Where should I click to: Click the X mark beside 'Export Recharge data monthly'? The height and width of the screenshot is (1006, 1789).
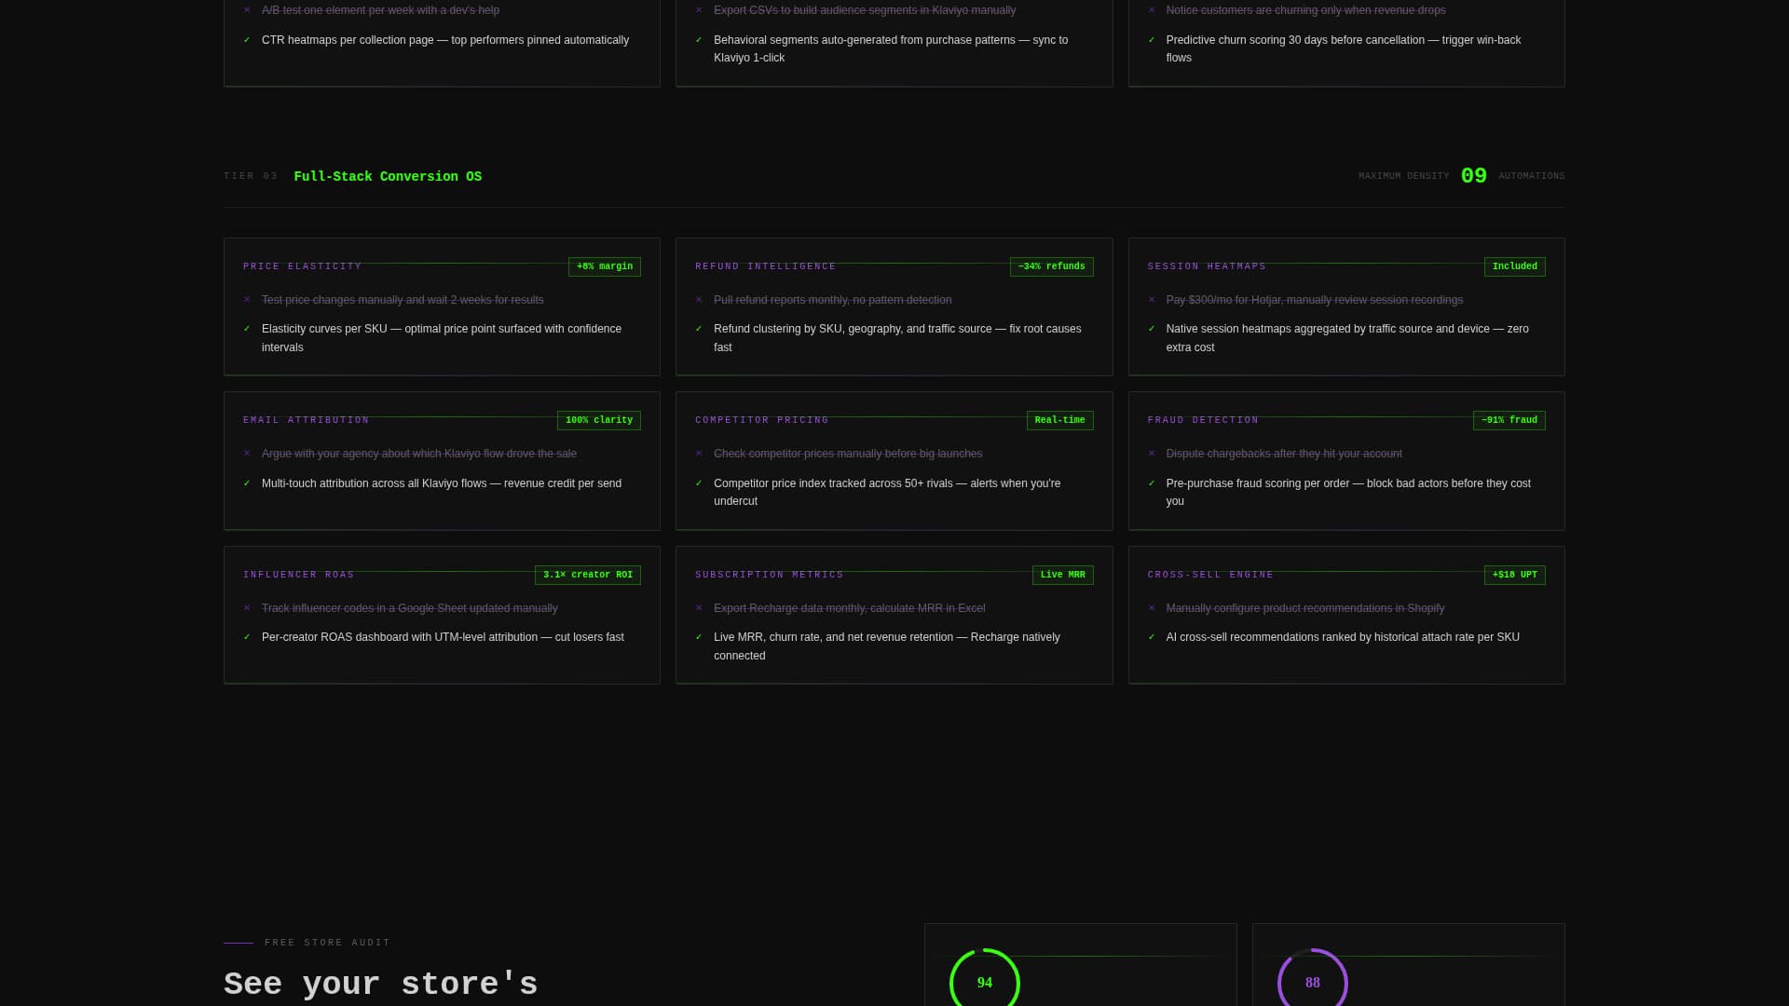pyautogui.click(x=699, y=608)
